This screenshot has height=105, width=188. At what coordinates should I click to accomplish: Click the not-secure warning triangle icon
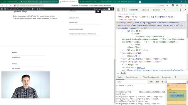15,6
